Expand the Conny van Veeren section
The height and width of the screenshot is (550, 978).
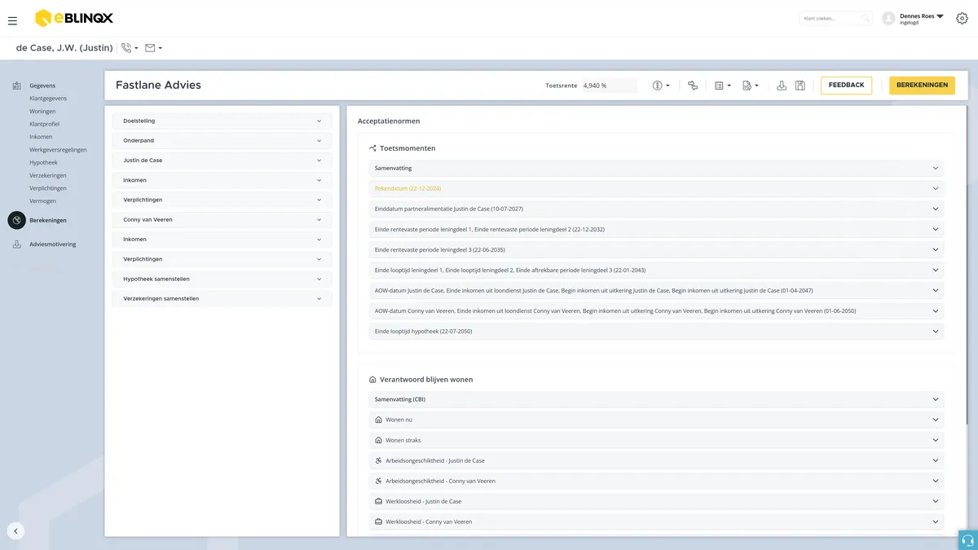tap(222, 220)
